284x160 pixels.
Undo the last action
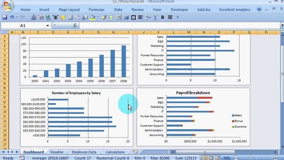point(12,17)
